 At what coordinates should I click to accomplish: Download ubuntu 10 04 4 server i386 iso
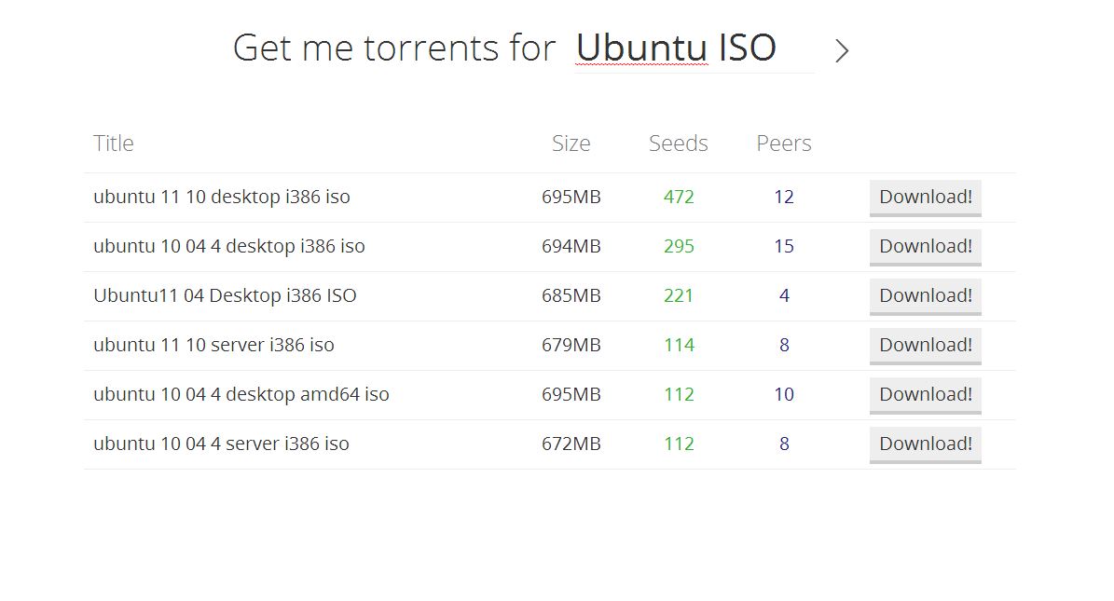point(925,444)
